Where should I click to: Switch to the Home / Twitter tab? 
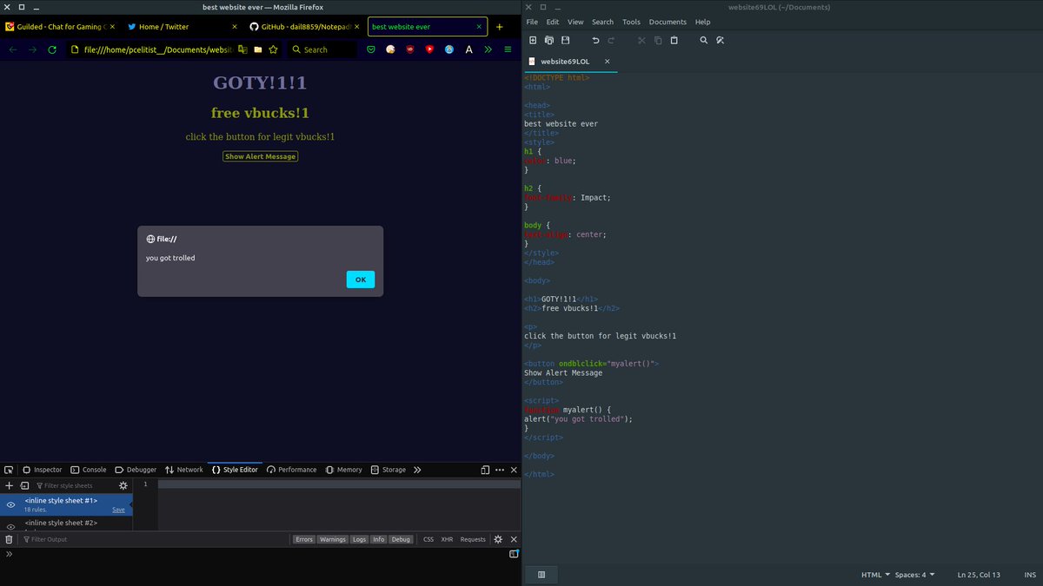pyautogui.click(x=181, y=27)
